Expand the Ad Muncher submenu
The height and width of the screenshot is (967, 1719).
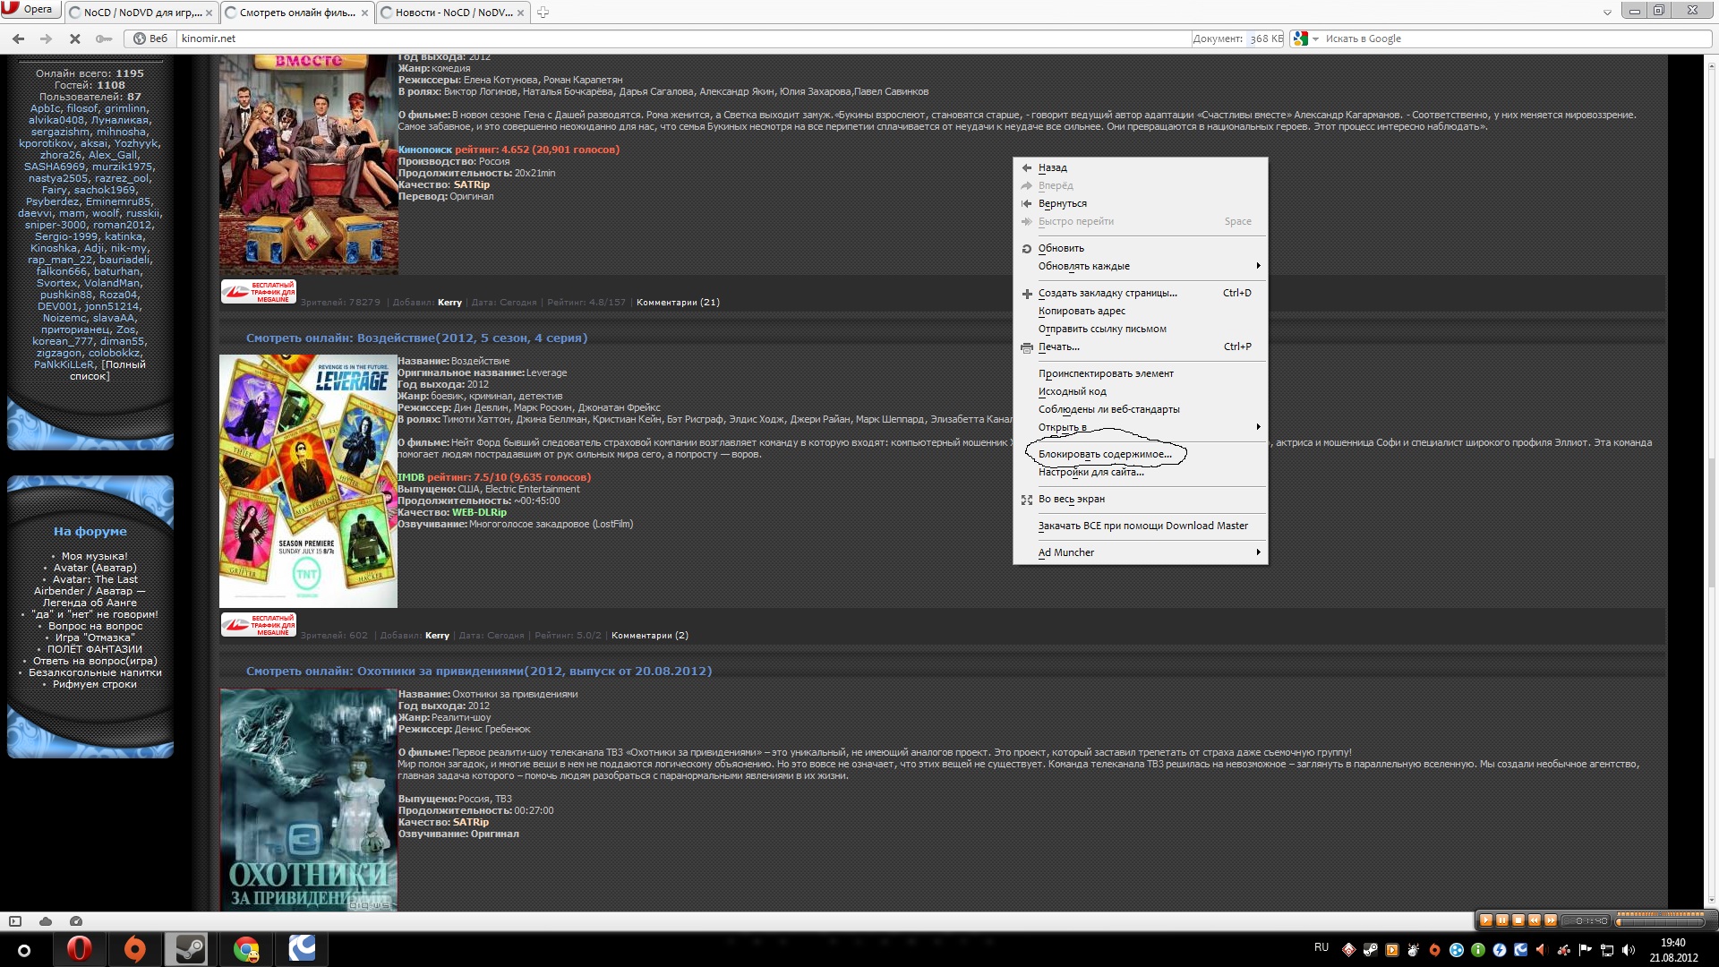pos(1141,552)
